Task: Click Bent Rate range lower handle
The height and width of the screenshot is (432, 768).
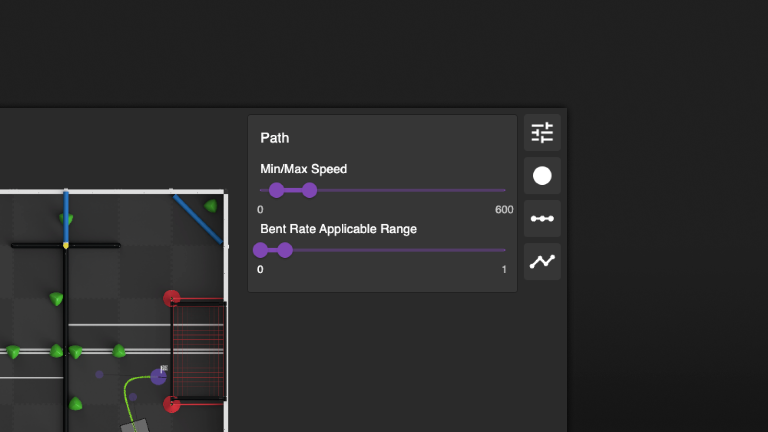Action: (260, 250)
